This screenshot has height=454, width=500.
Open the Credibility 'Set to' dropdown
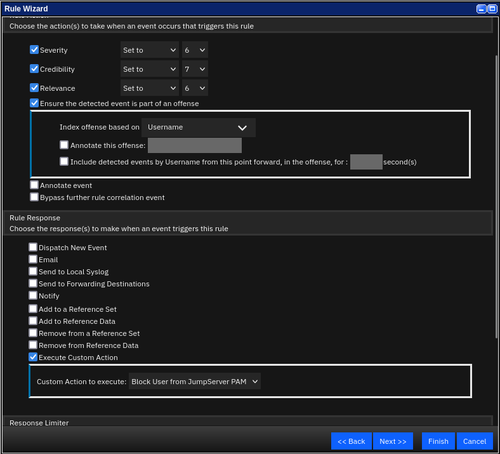pos(150,69)
